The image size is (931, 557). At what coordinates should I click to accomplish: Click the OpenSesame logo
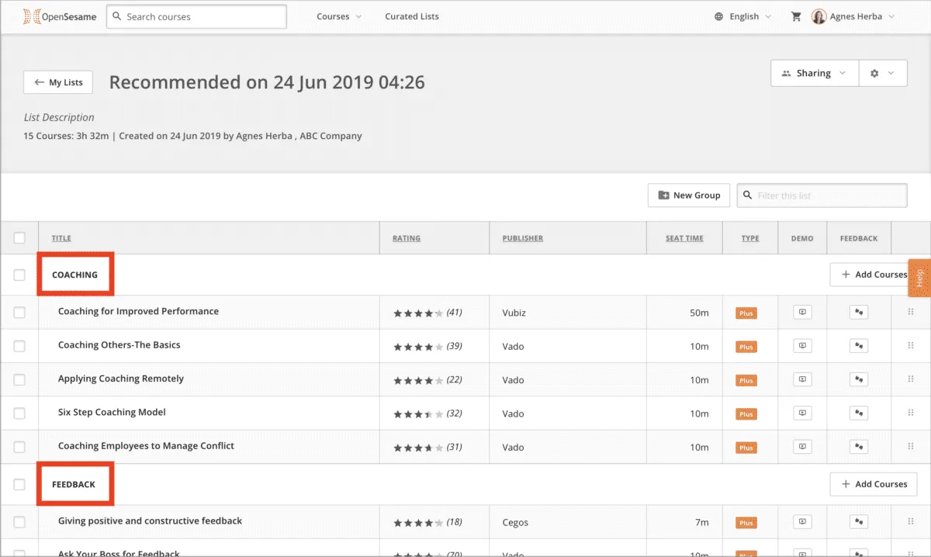59,16
